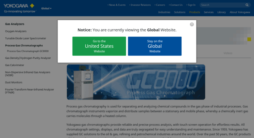Viewport: 254px width, 138px height.
Task: Open Tunable Diode Laser Spectrometer
Action: [25, 38]
